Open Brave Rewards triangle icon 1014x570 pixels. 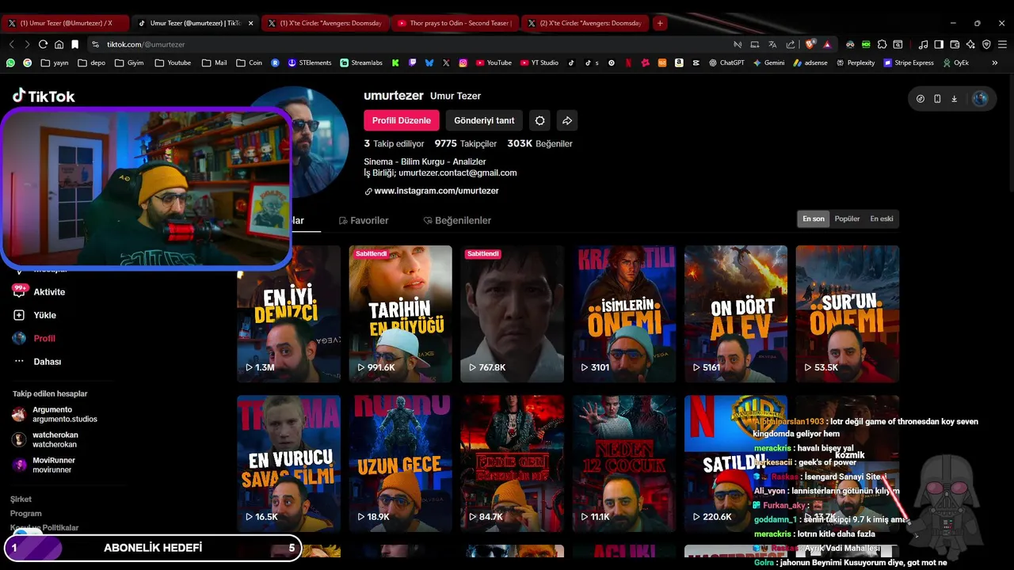827,44
